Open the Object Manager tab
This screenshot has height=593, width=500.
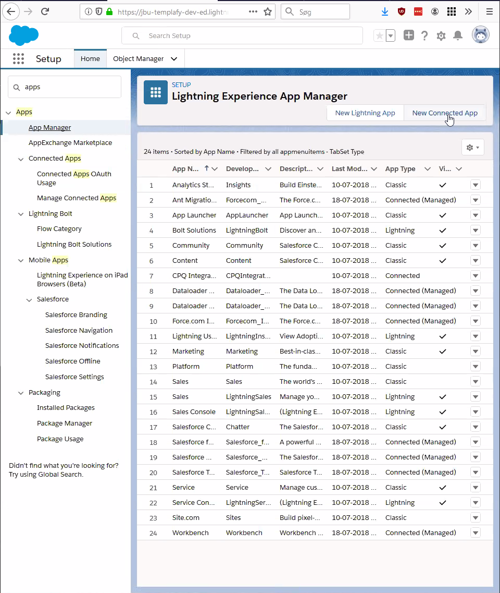[x=138, y=58]
